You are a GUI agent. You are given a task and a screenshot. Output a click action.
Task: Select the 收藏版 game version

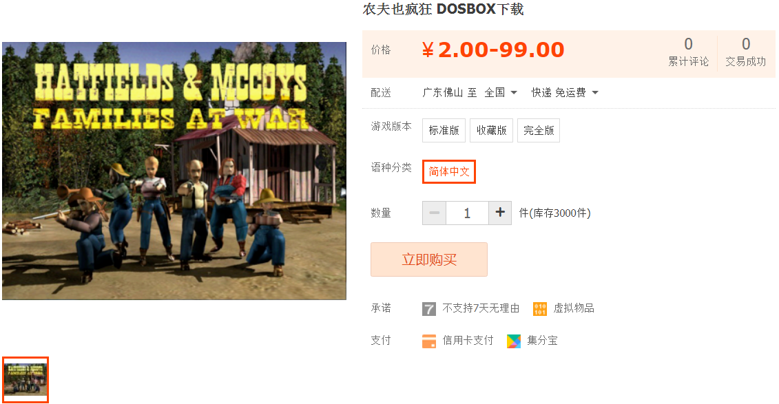tap(491, 131)
